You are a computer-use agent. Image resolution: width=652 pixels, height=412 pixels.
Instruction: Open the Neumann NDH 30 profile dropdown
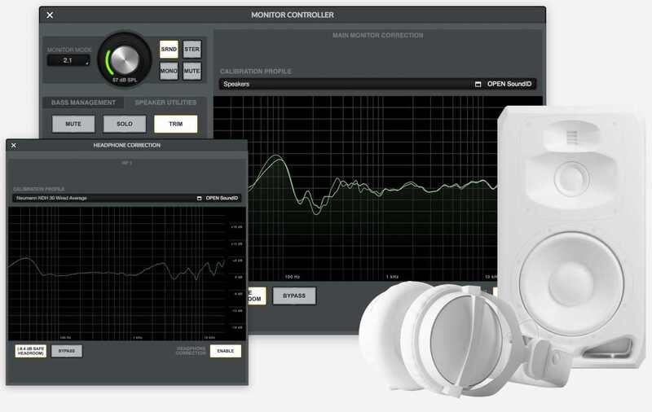tap(102, 198)
